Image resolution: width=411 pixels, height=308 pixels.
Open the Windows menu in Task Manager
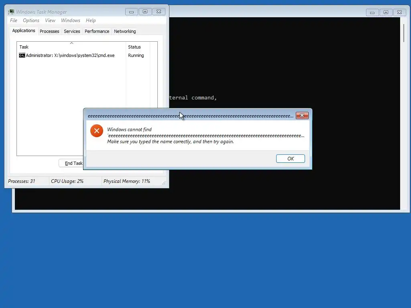71,20
